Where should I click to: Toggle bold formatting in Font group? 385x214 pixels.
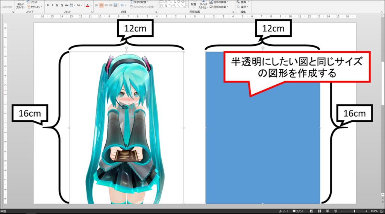click(48, 5)
